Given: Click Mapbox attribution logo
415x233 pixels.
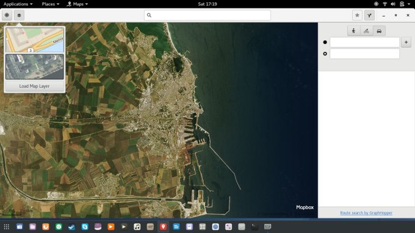Looking at the screenshot, I should coord(305,207).
